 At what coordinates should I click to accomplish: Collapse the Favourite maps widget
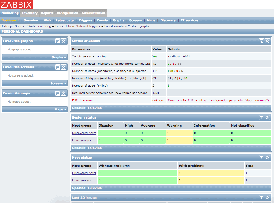point(63,93)
